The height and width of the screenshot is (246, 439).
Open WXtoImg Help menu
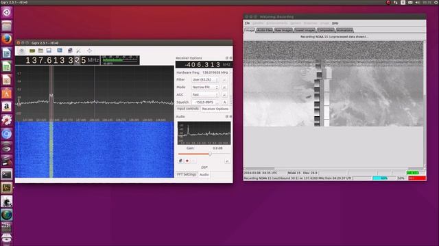point(335,23)
